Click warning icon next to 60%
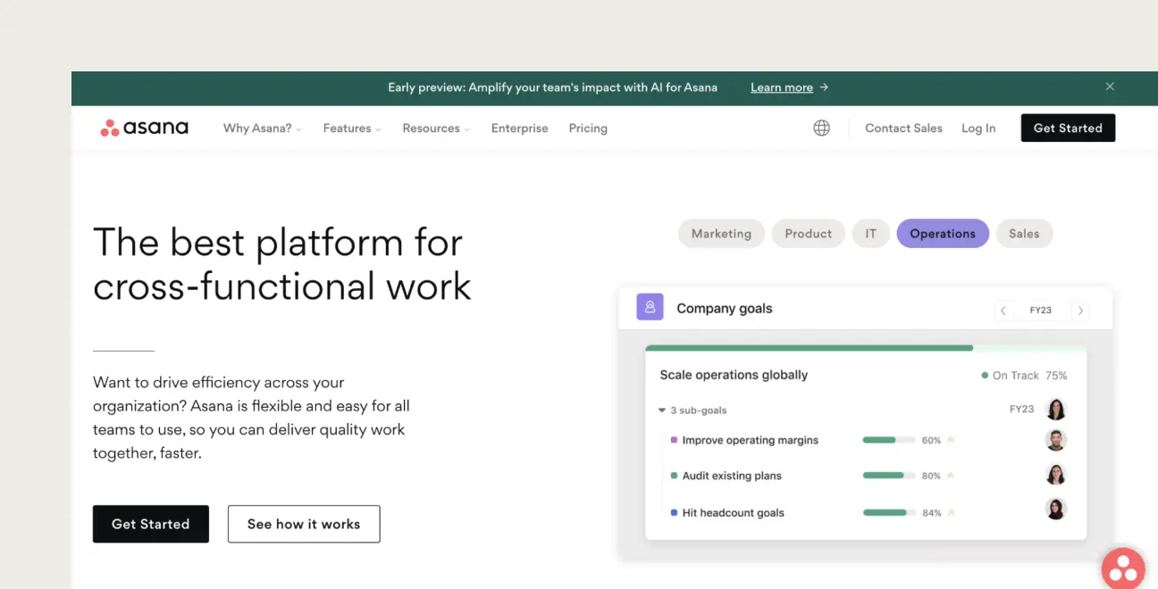The width and height of the screenshot is (1158, 589). pyautogui.click(x=951, y=440)
